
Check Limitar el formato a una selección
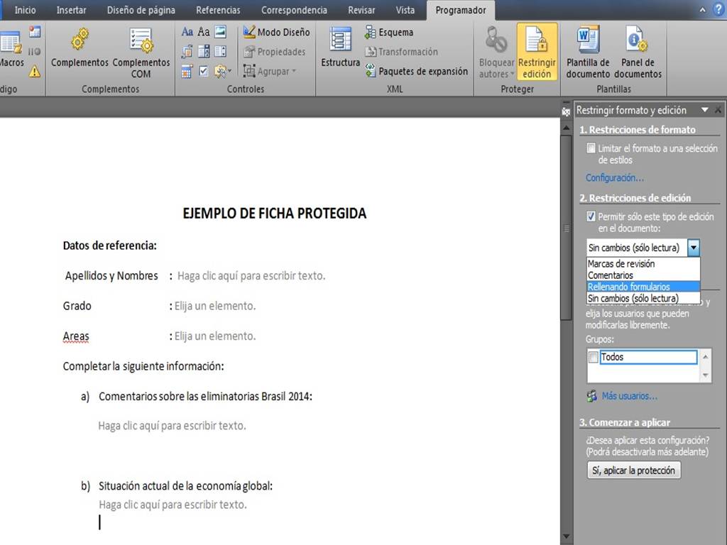(591, 148)
